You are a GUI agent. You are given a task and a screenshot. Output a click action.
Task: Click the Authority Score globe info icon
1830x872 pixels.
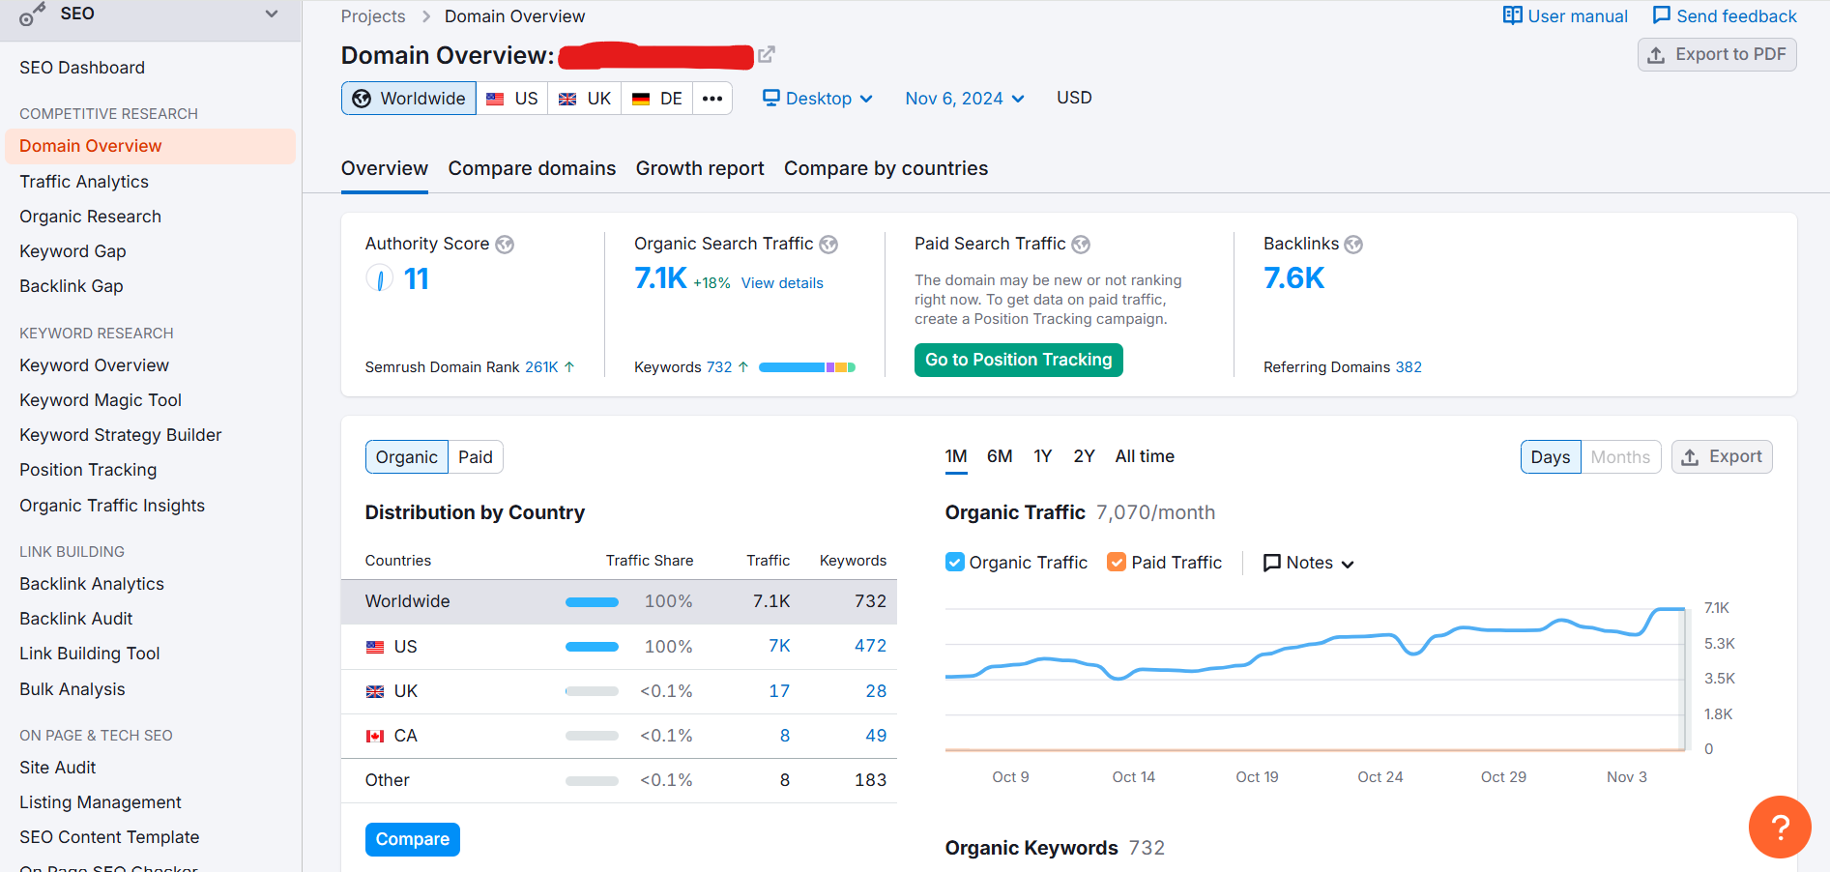[505, 245]
